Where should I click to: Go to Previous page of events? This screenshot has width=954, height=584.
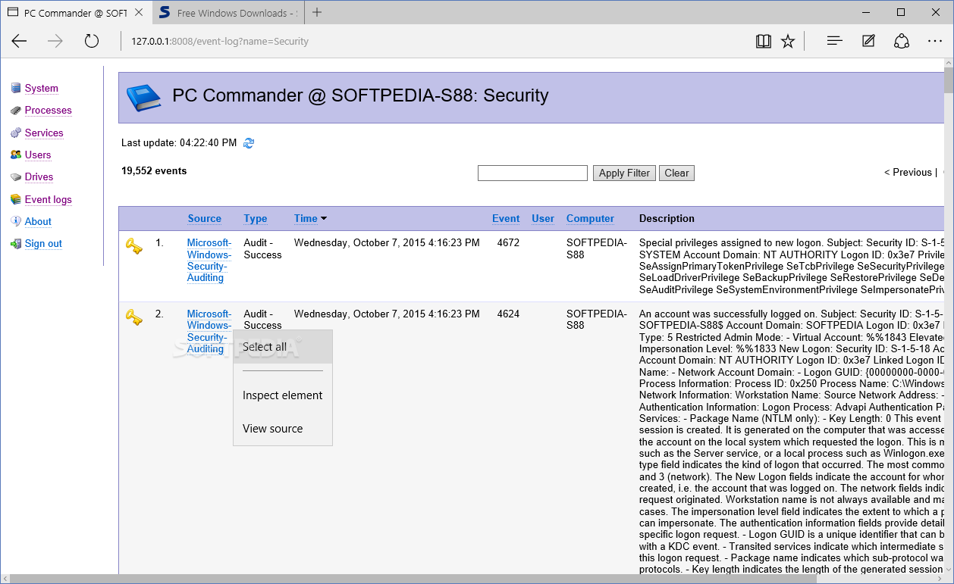click(x=908, y=173)
